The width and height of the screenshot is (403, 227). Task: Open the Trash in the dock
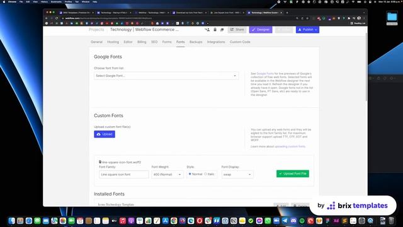(391, 221)
